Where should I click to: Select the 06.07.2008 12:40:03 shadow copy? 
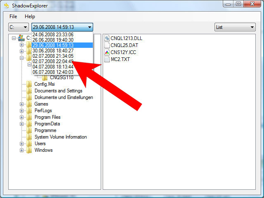[53, 72]
